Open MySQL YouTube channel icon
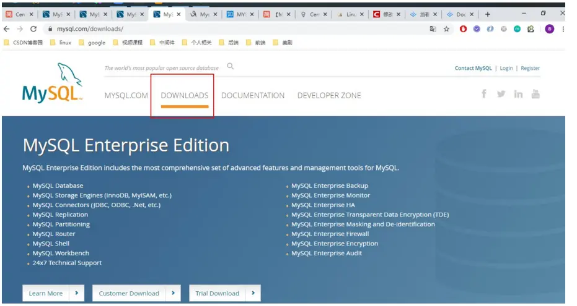This screenshot has height=306, width=577. click(535, 95)
